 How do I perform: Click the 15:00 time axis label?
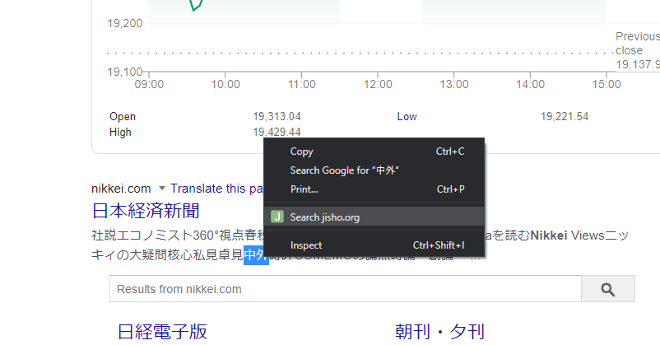[607, 84]
